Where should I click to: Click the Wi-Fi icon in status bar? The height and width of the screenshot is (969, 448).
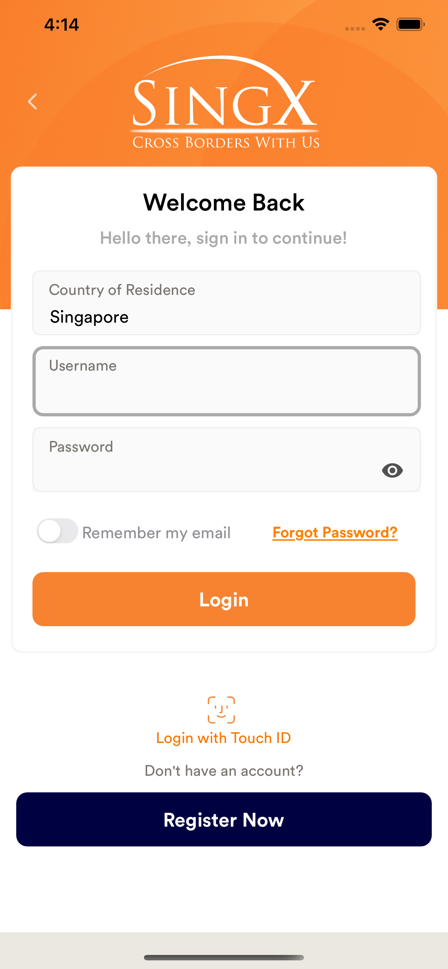(380, 24)
